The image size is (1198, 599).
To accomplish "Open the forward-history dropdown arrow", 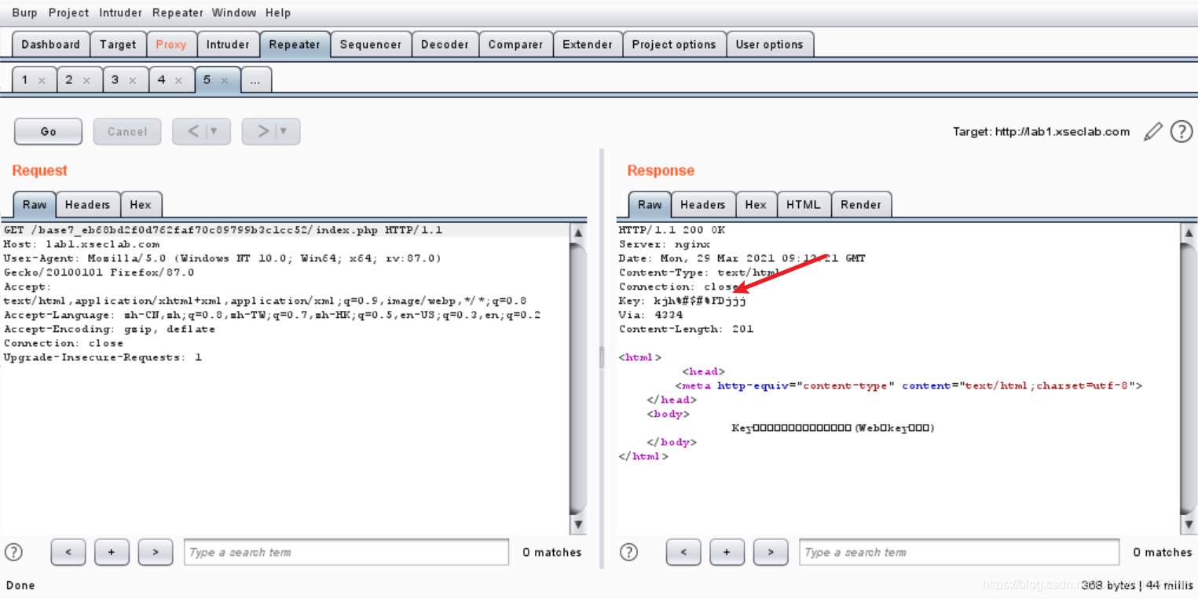I will coord(284,132).
